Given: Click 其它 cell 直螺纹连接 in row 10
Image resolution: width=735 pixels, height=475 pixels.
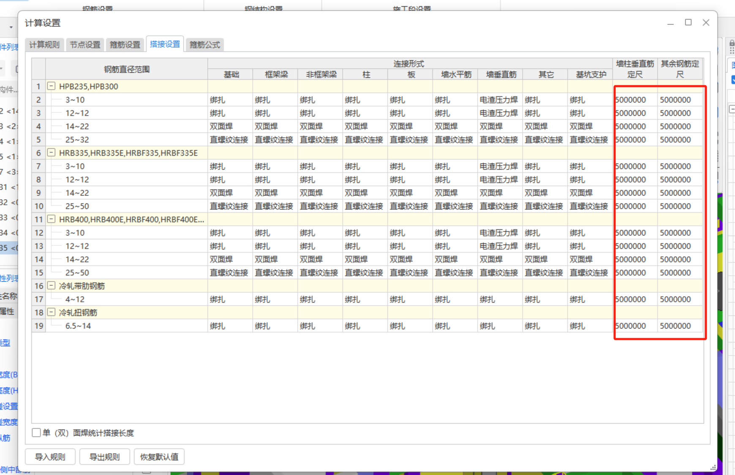Looking at the screenshot, I should pyautogui.click(x=545, y=206).
